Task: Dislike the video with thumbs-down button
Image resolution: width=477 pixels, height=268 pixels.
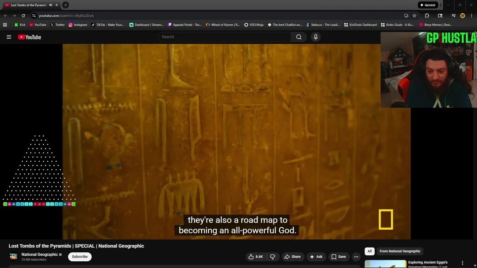Action: tap(273, 256)
